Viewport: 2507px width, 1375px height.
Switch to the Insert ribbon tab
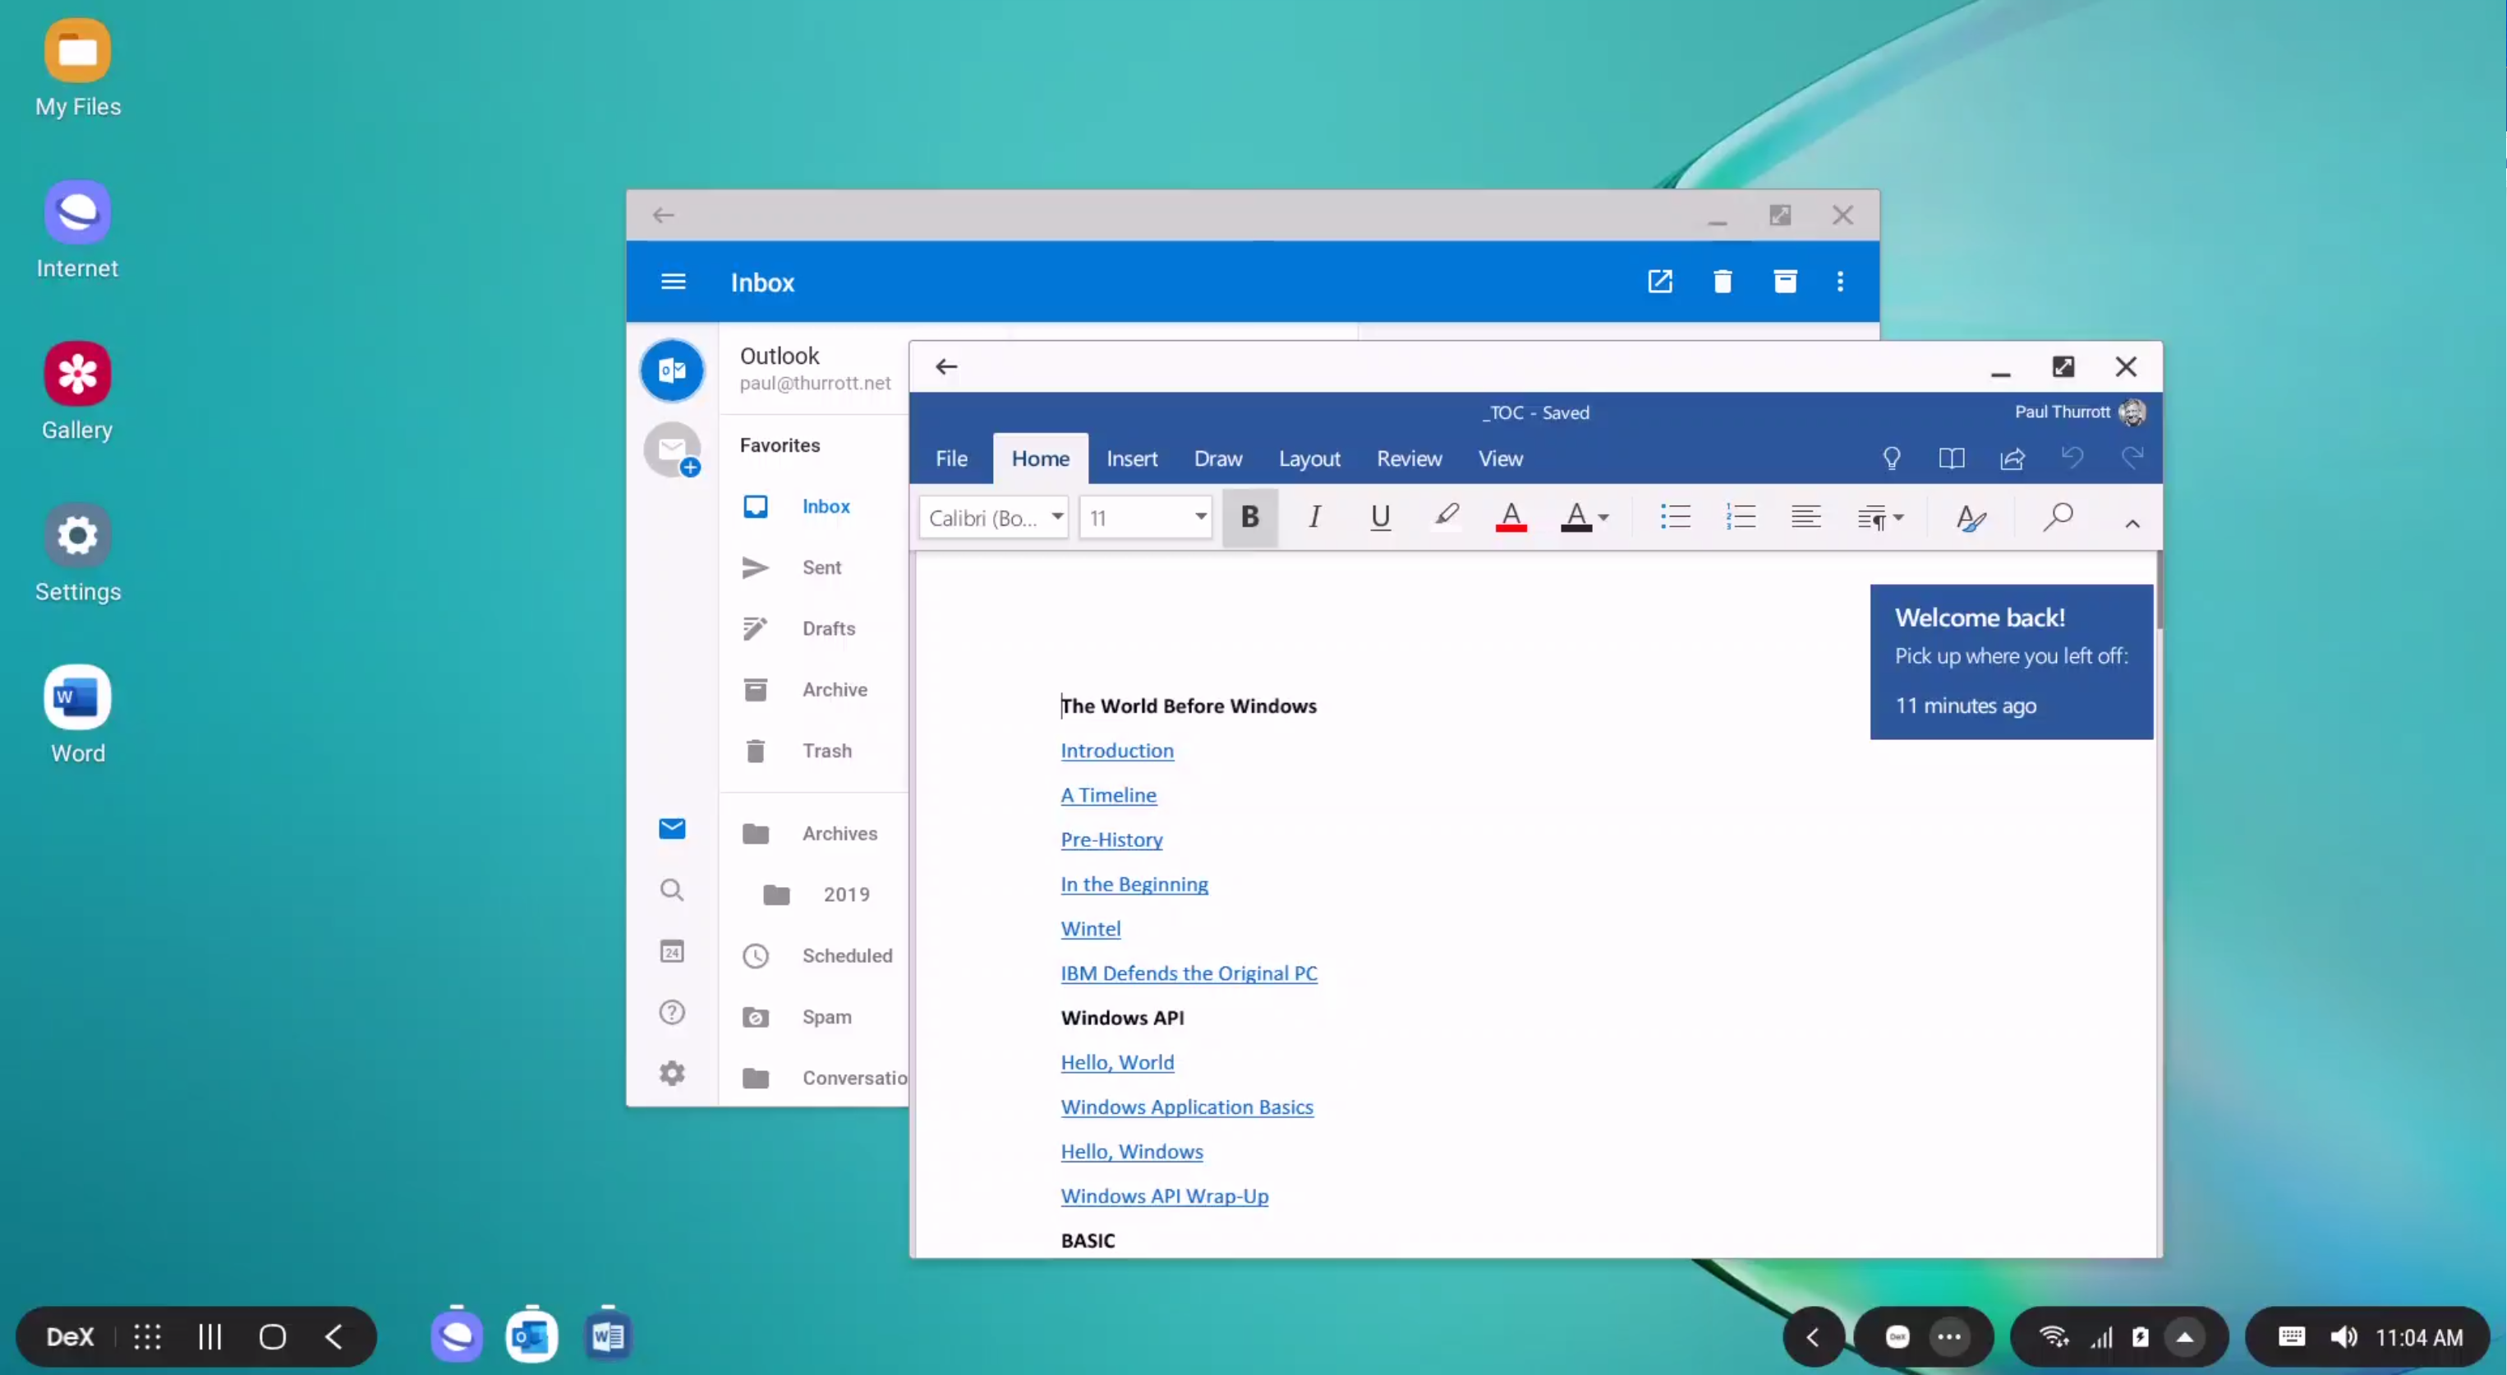(1132, 458)
